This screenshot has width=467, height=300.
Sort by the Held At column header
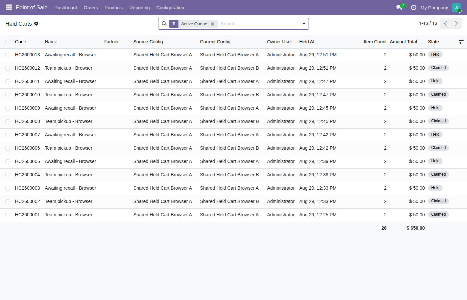(x=307, y=42)
